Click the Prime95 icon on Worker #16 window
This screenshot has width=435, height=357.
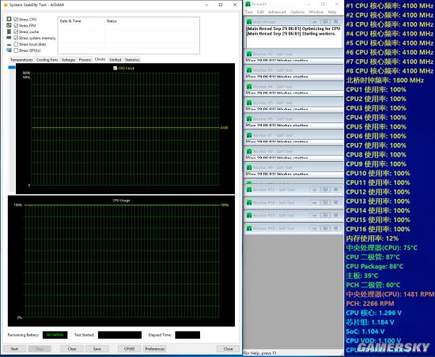(x=249, y=228)
